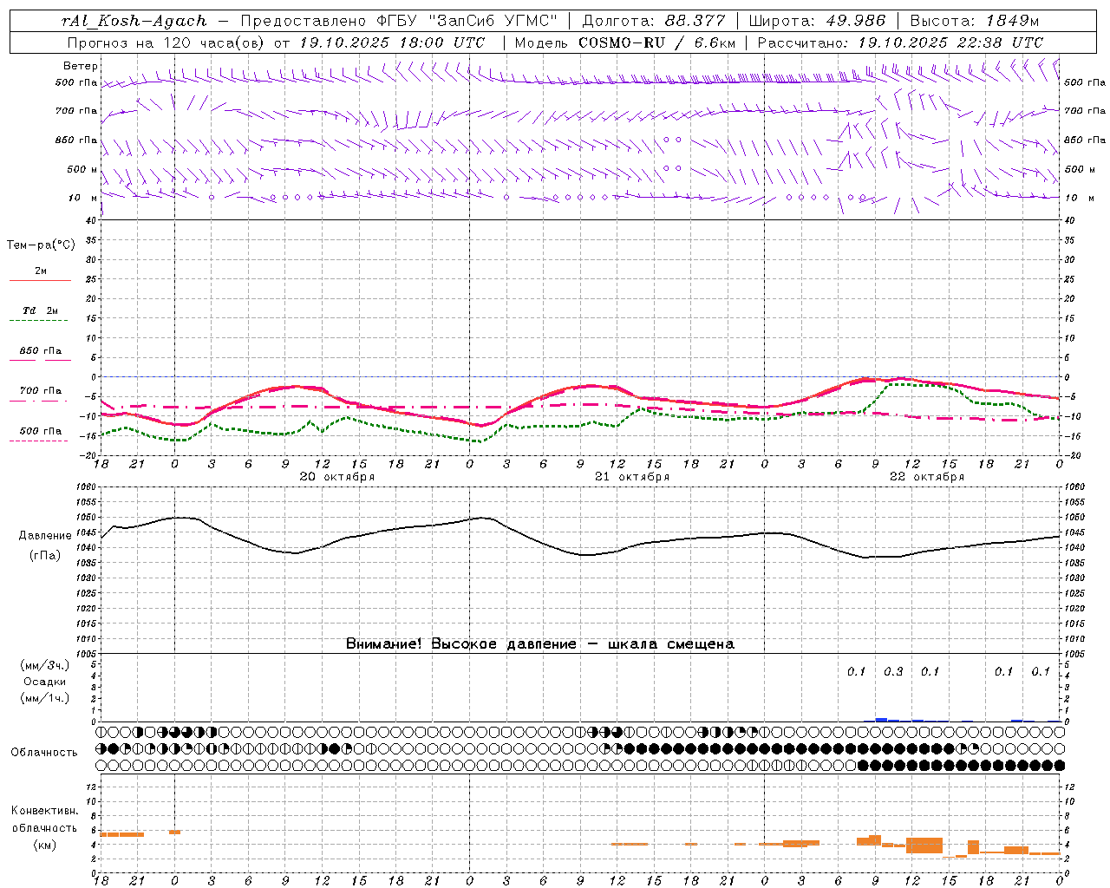This screenshot has width=1110, height=888.
Task: Click the forecast start time 19.10.2025 18:00 UTC
Action: [x=392, y=42]
